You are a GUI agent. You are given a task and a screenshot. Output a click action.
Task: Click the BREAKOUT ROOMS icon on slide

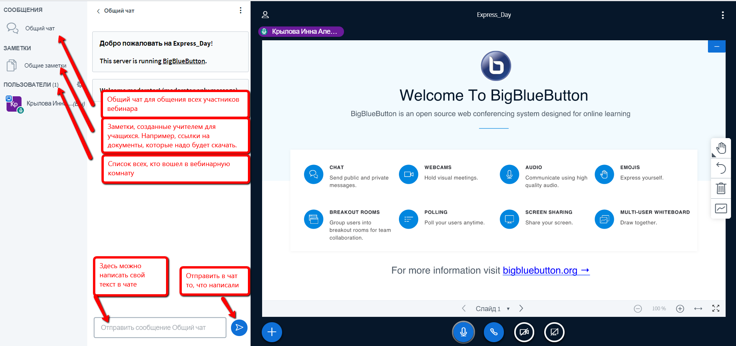click(314, 219)
